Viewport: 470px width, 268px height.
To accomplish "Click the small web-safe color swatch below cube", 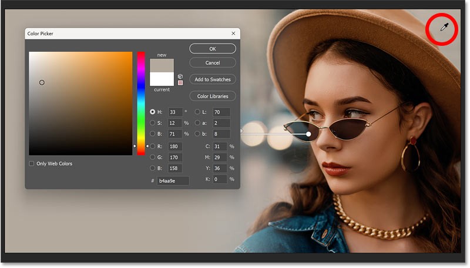I will [x=180, y=83].
